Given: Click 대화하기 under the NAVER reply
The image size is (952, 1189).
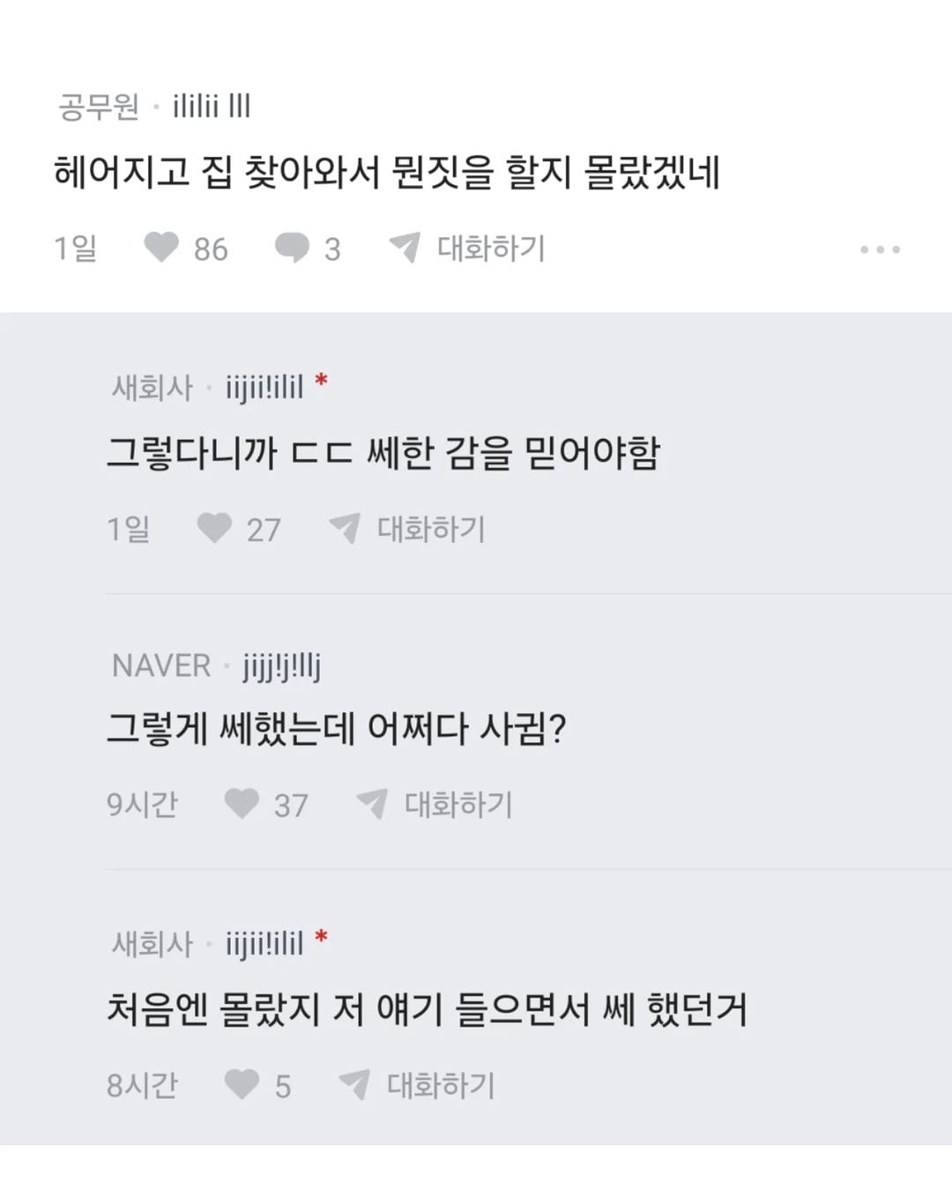Looking at the screenshot, I should pos(458,804).
